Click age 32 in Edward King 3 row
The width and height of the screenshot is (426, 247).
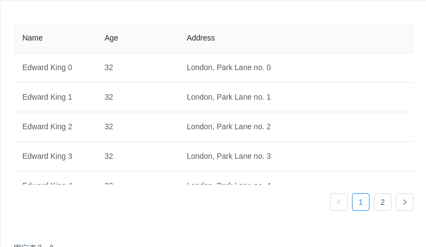click(x=109, y=156)
